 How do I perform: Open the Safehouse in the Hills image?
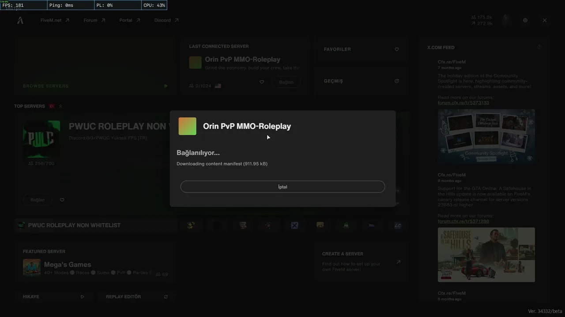486,254
